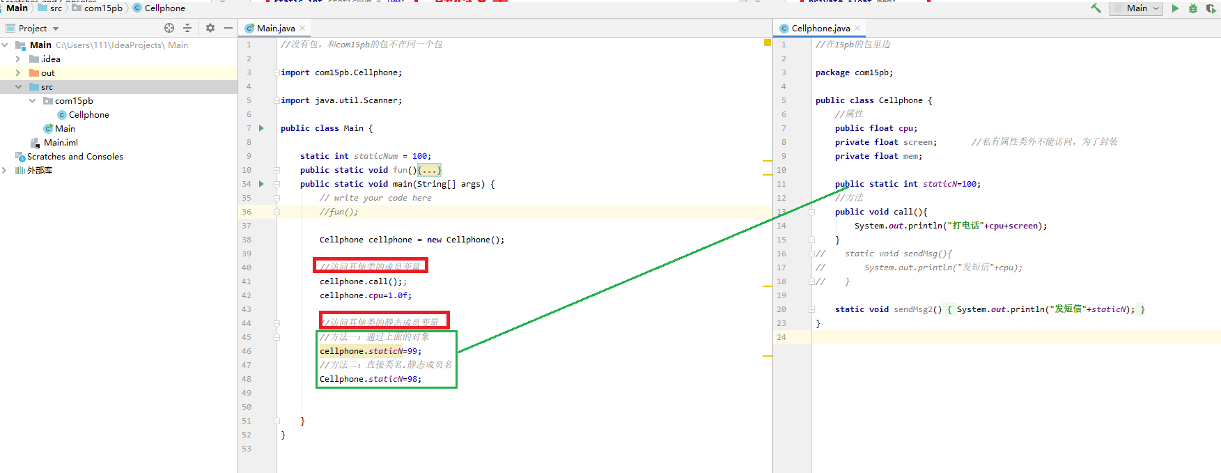Expand the .idea folder

(18, 59)
